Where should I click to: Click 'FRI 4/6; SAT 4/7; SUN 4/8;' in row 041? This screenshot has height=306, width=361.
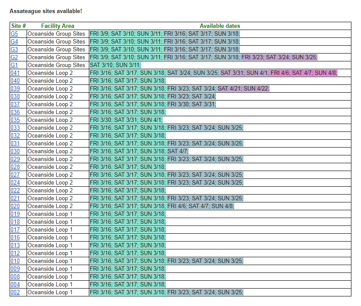point(304,73)
